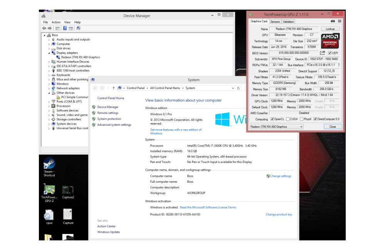The width and height of the screenshot is (385, 250).
Task: Expand the Audio inputs and outputs node
Action: 49,40
